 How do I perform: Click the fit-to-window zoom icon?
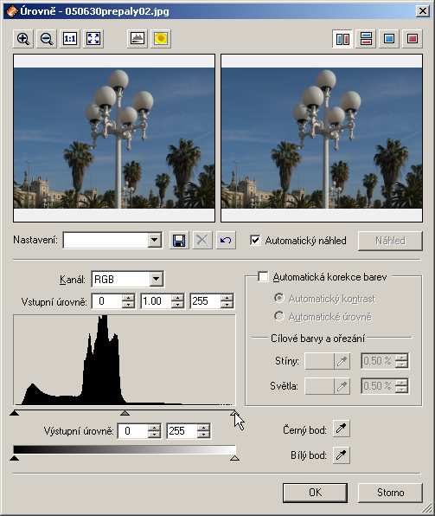tap(93, 39)
